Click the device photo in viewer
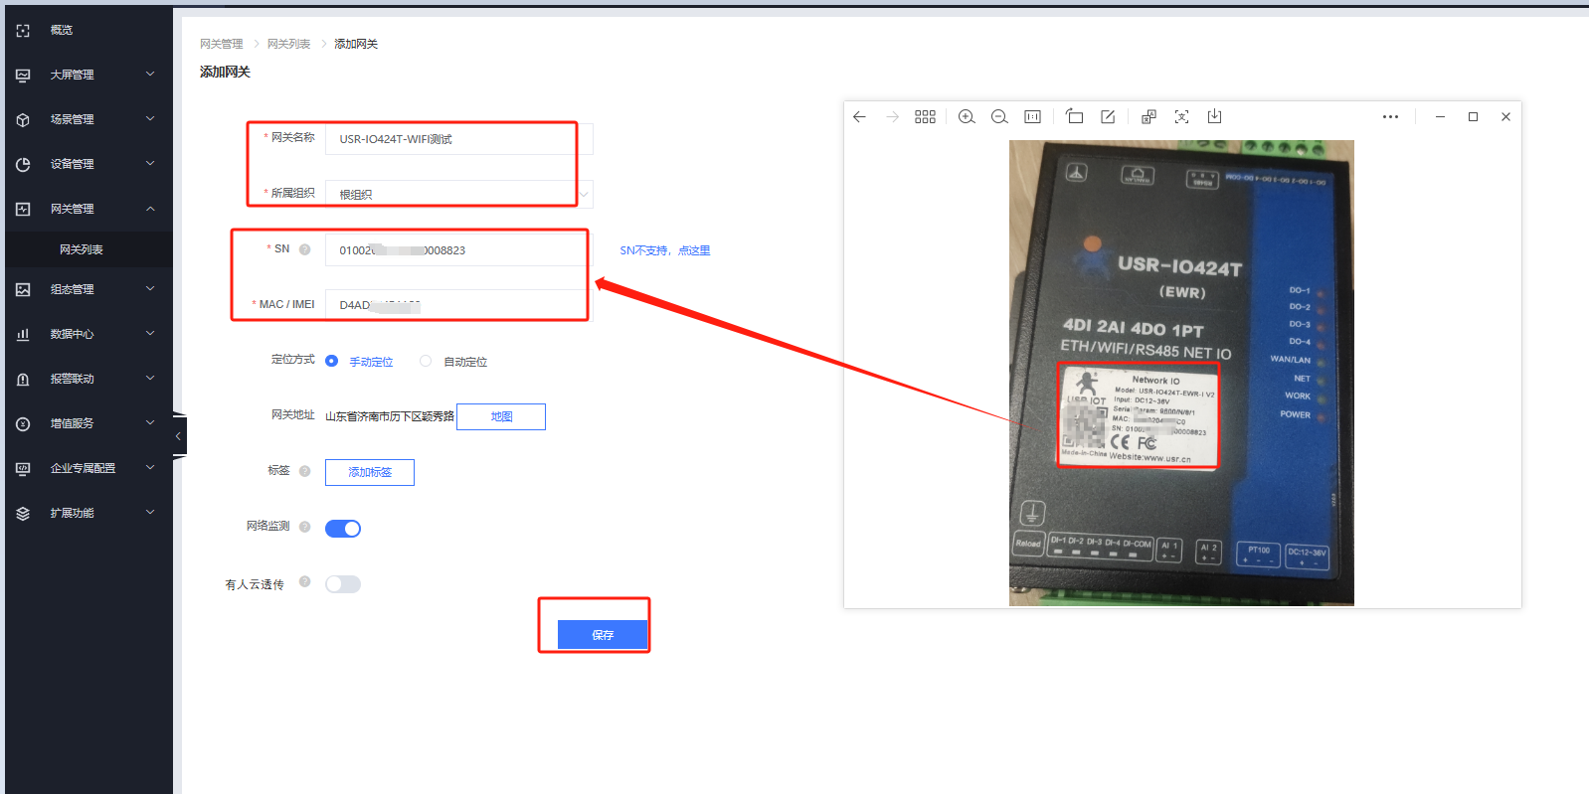The width and height of the screenshot is (1589, 794). tap(1181, 373)
